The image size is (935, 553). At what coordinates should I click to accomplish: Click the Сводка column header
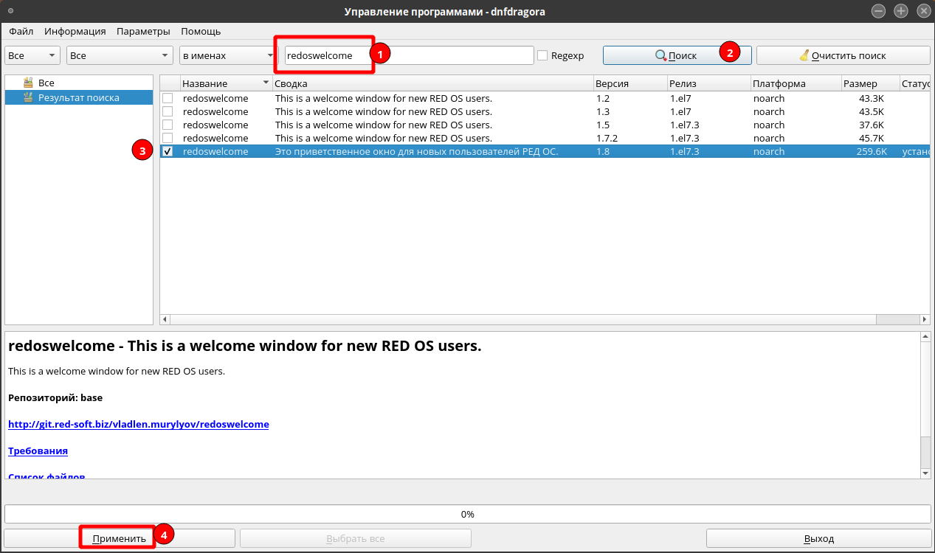(433, 83)
